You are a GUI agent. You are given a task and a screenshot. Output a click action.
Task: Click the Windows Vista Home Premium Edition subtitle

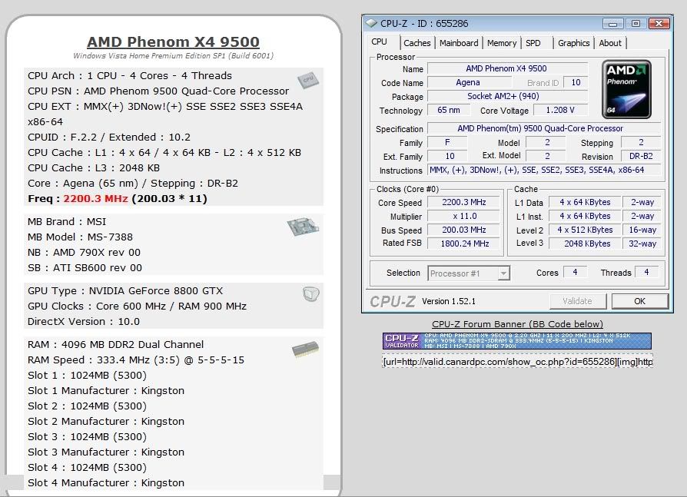pos(173,55)
